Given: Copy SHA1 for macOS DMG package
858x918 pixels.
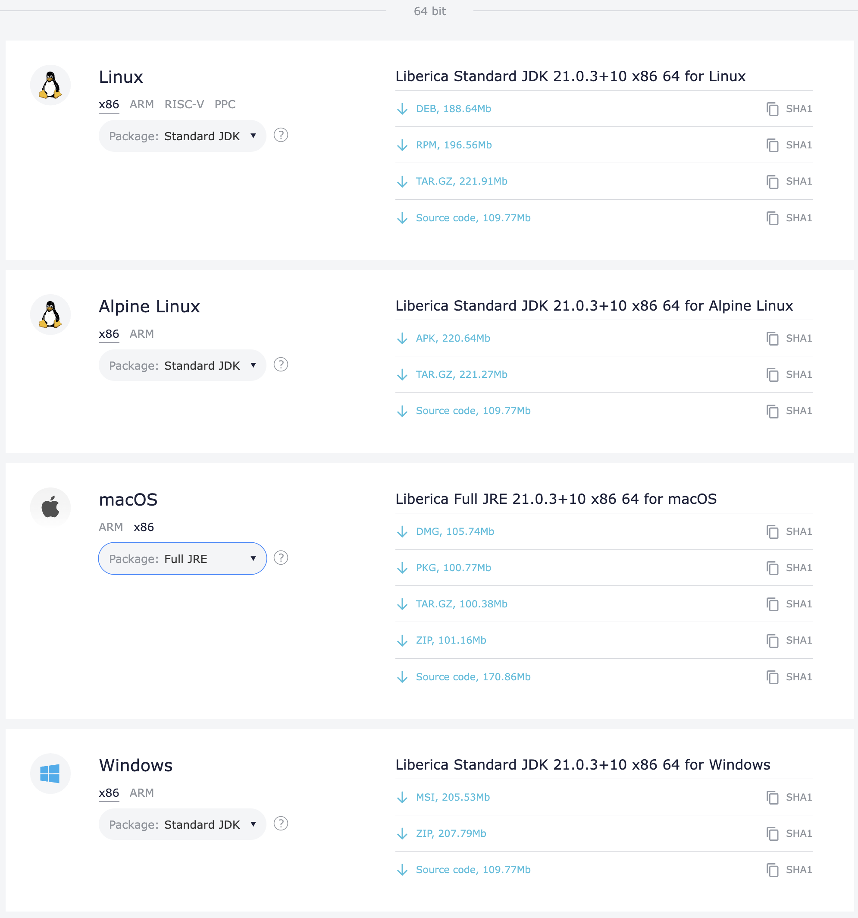Looking at the screenshot, I should (789, 531).
